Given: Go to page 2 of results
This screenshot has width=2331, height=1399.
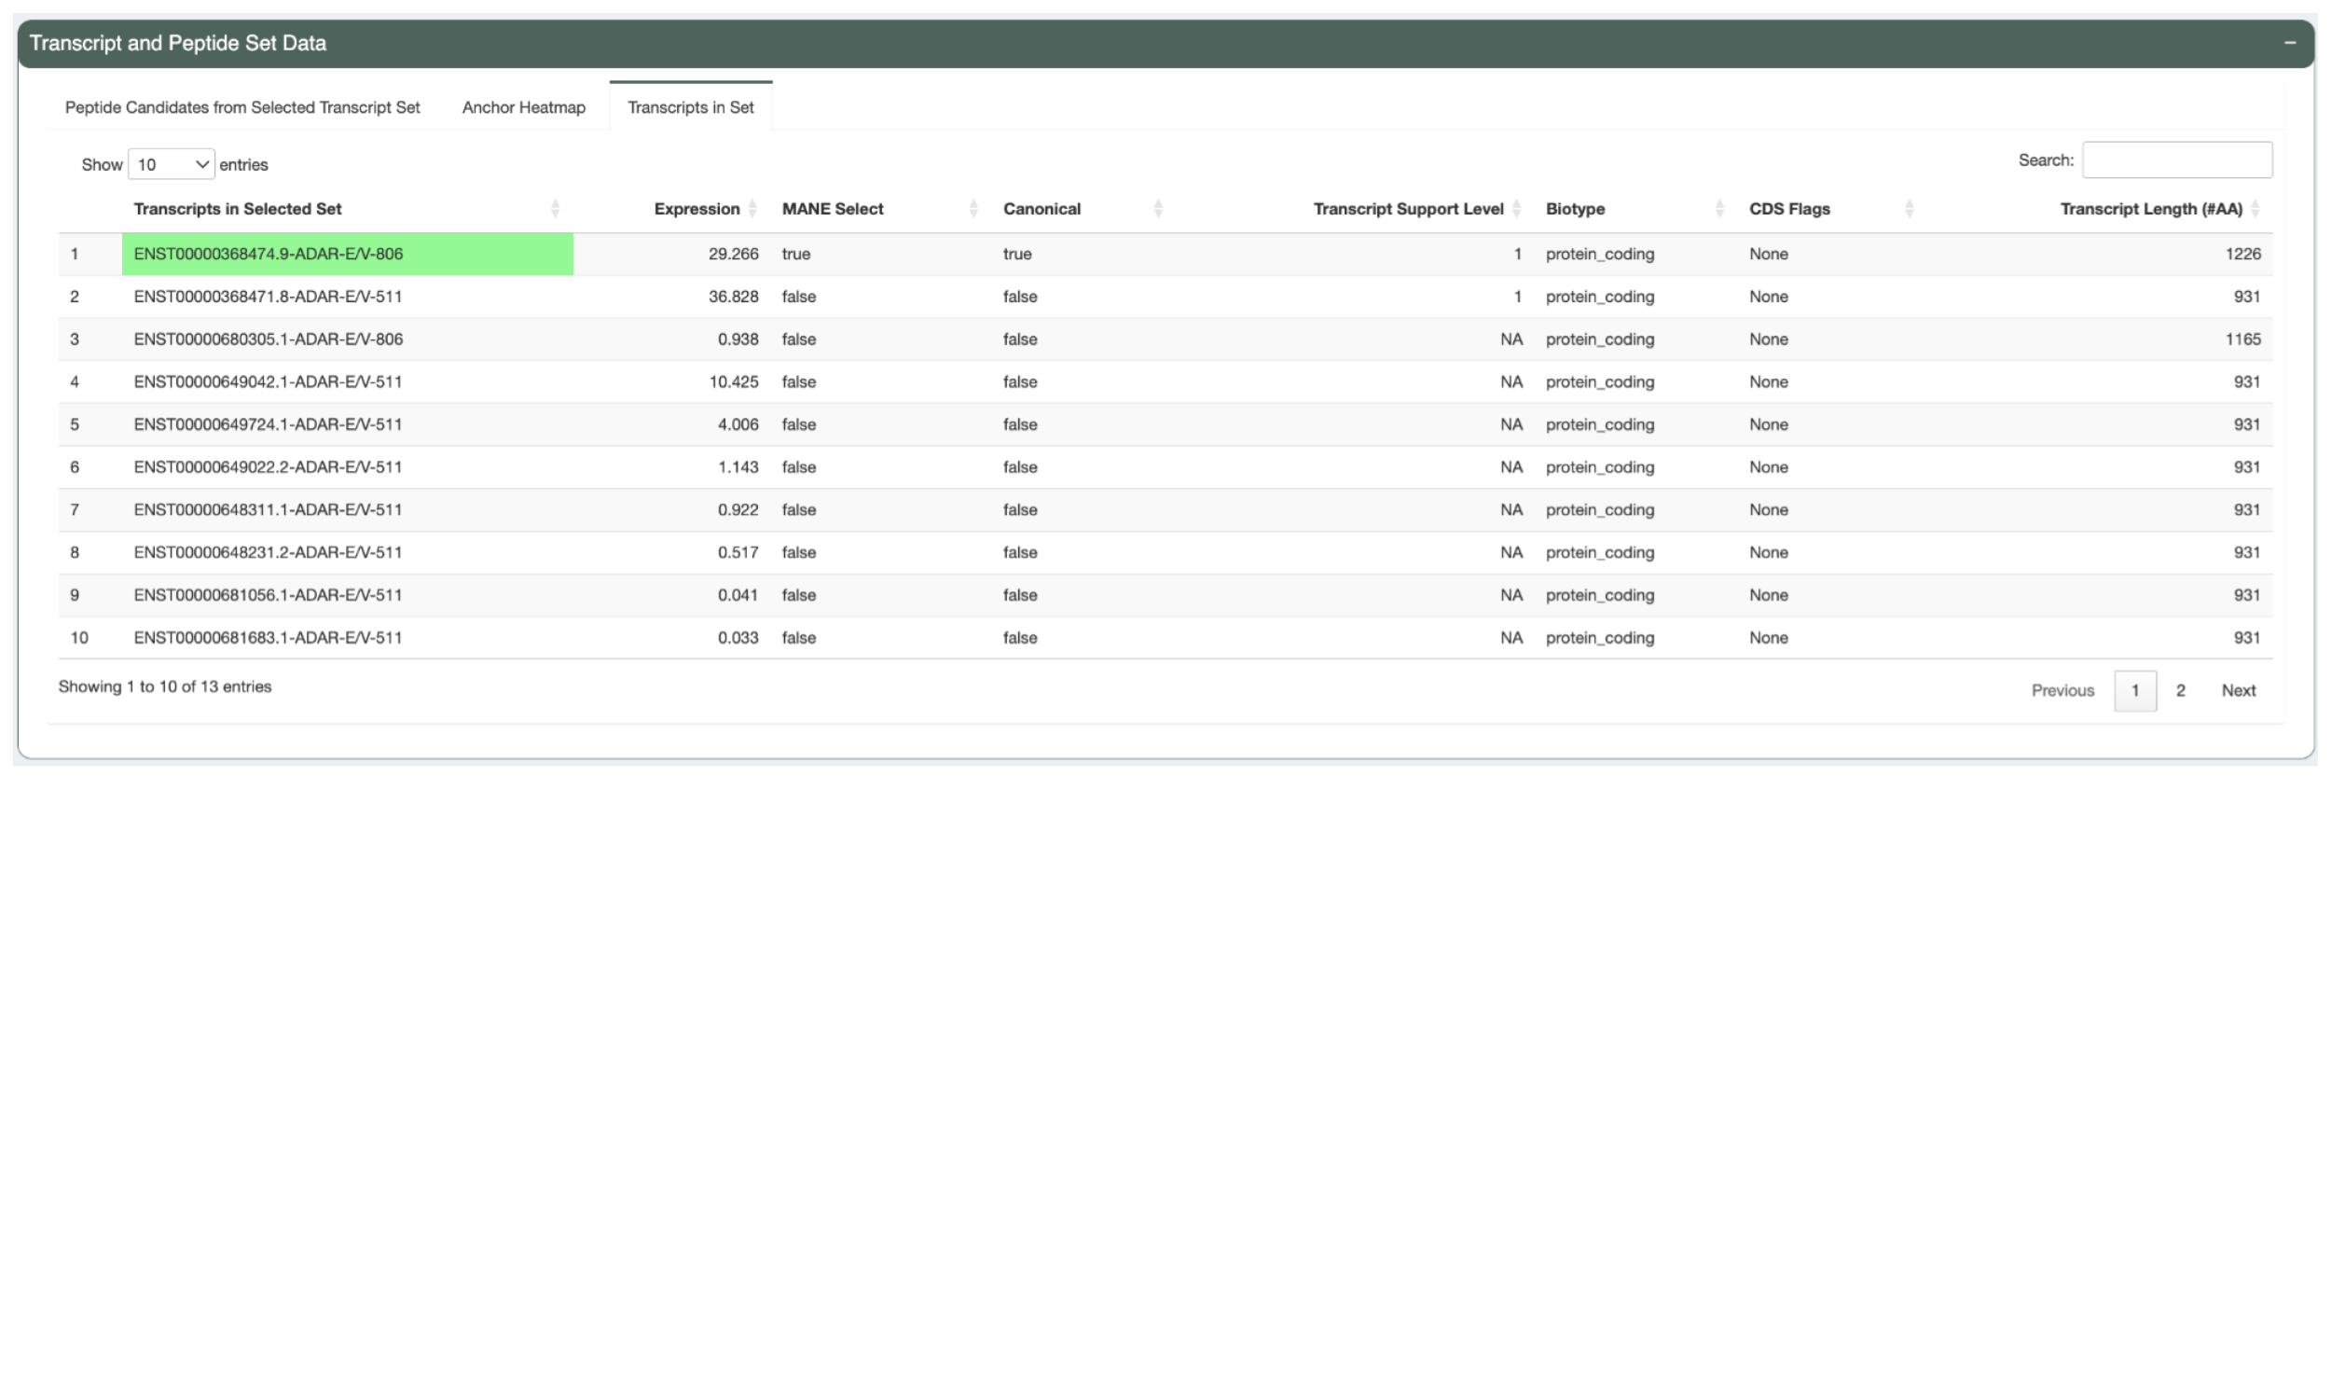Looking at the screenshot, I should coord(2180,690).
